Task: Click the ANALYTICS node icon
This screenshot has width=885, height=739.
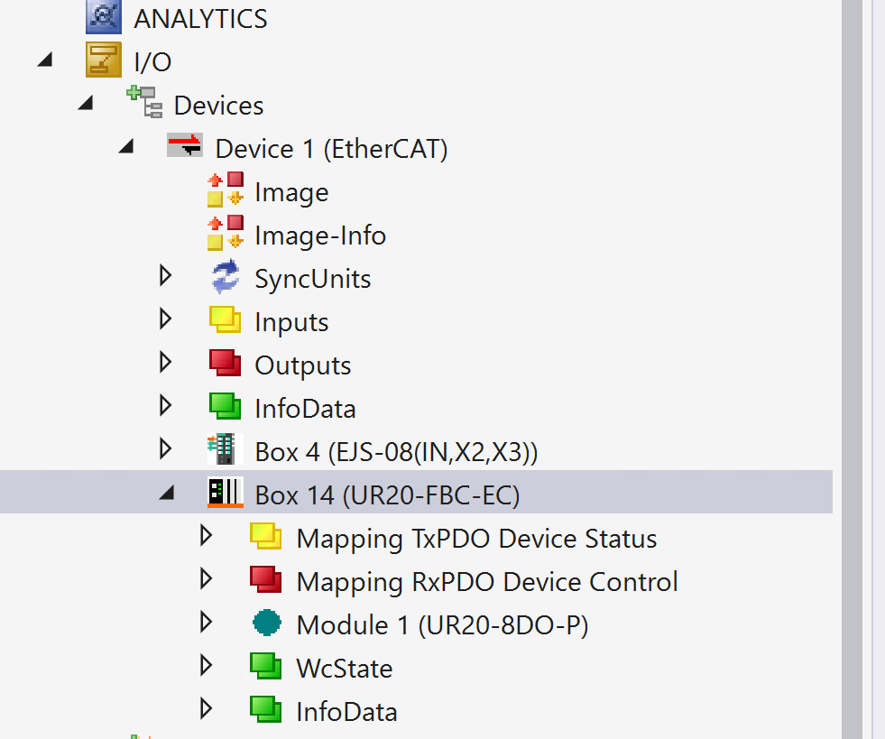Action: coord(104,17)
